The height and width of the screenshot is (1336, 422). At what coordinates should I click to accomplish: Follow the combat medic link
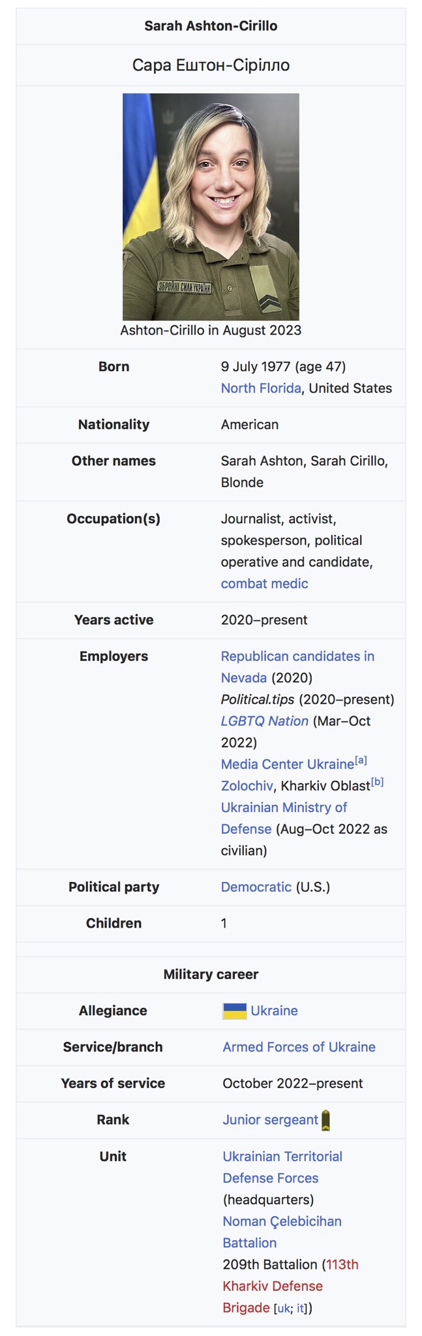tap(264, 583)
